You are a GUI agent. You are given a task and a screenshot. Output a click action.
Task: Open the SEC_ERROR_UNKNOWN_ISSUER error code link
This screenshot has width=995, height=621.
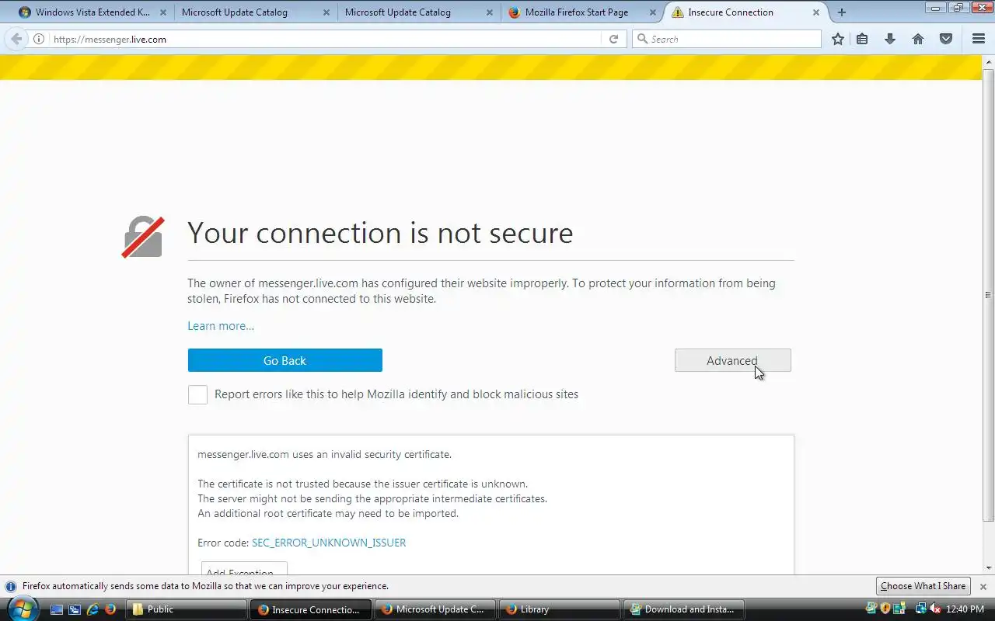pos(329,543)
